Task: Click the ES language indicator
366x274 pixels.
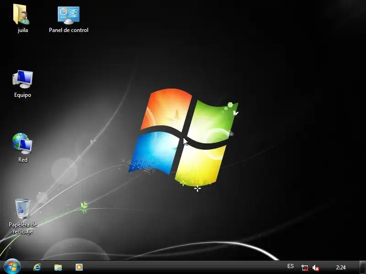Action: (x=291, y=266)
